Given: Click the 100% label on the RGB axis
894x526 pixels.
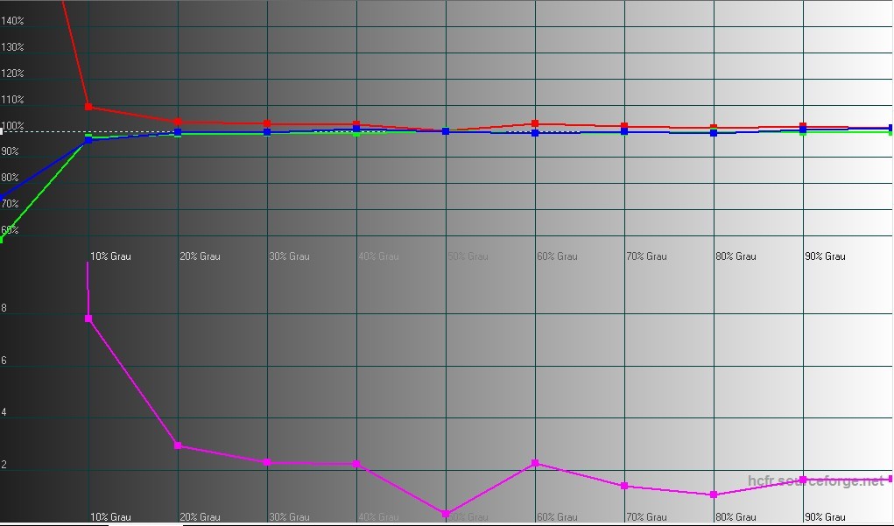Looking at the screenshot, I should click(x=12, y=127).
